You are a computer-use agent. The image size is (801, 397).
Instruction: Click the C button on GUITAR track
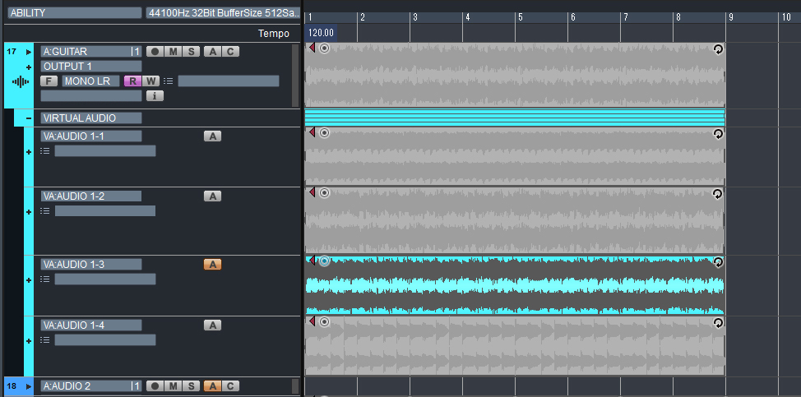230,52
